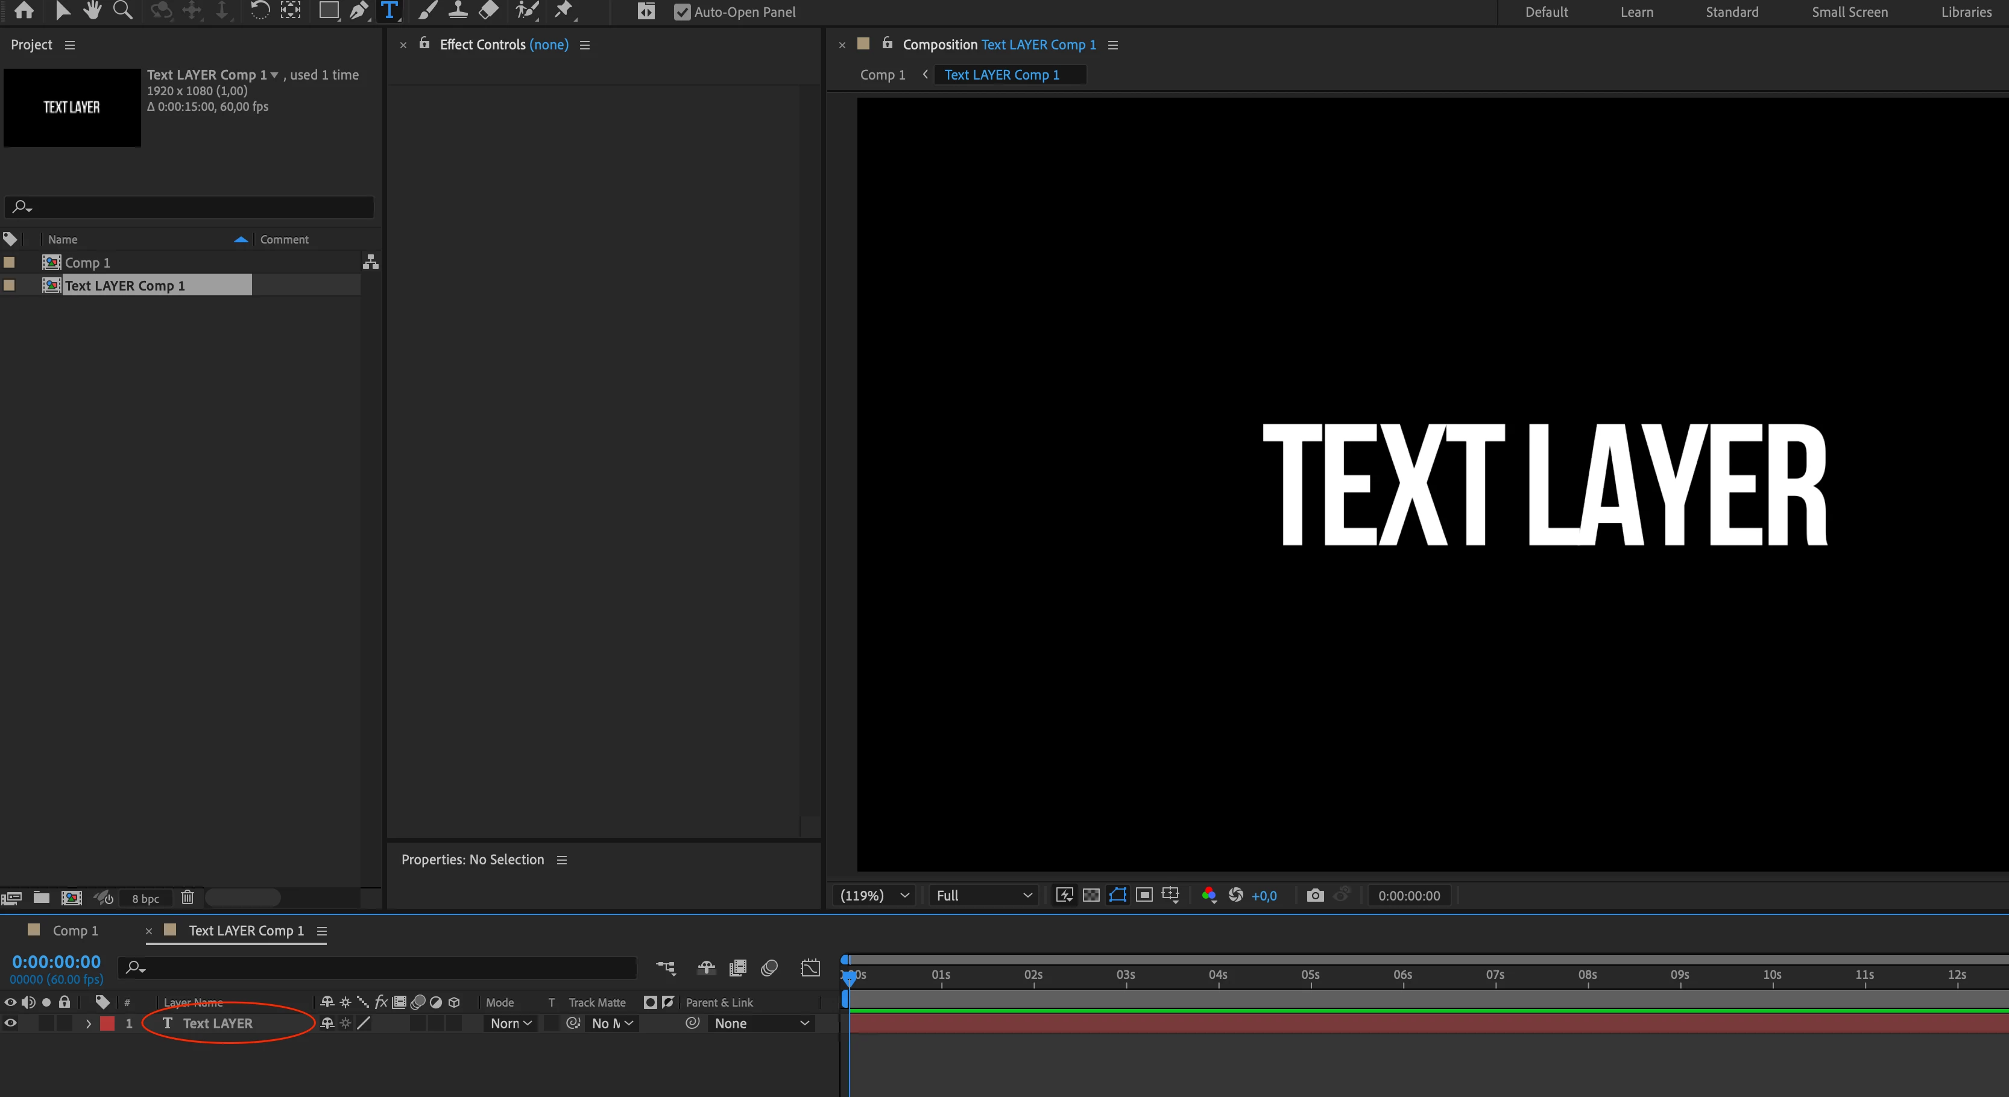
Task: Select the Horizontal Type tool
Action: click(x=388, y=10)
